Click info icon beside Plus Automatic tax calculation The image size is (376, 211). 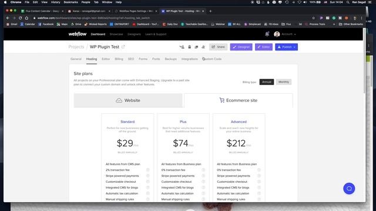203,193
